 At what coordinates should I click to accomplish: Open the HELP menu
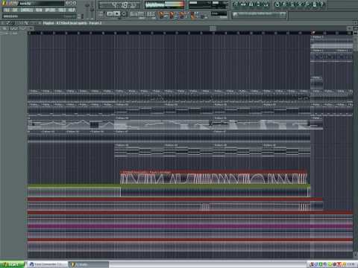[72, 10]
